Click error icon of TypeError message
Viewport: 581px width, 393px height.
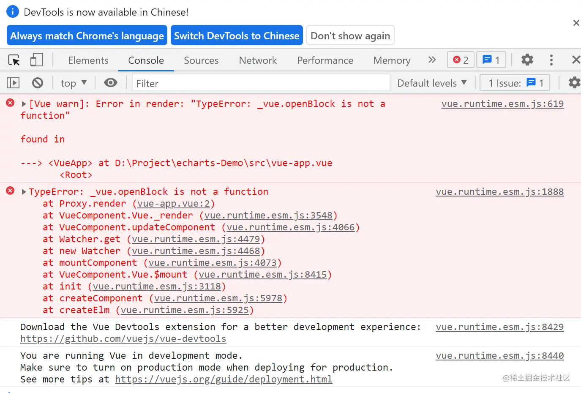pyautogui.click(x=10, y=191)
